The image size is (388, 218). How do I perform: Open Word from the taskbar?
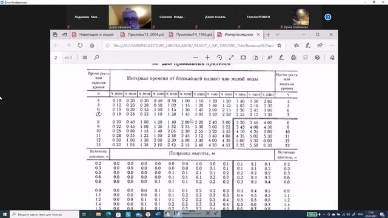(x=158, y=214)
